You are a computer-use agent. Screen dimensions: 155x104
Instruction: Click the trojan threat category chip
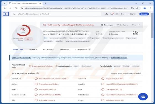[x=76, y=66]
